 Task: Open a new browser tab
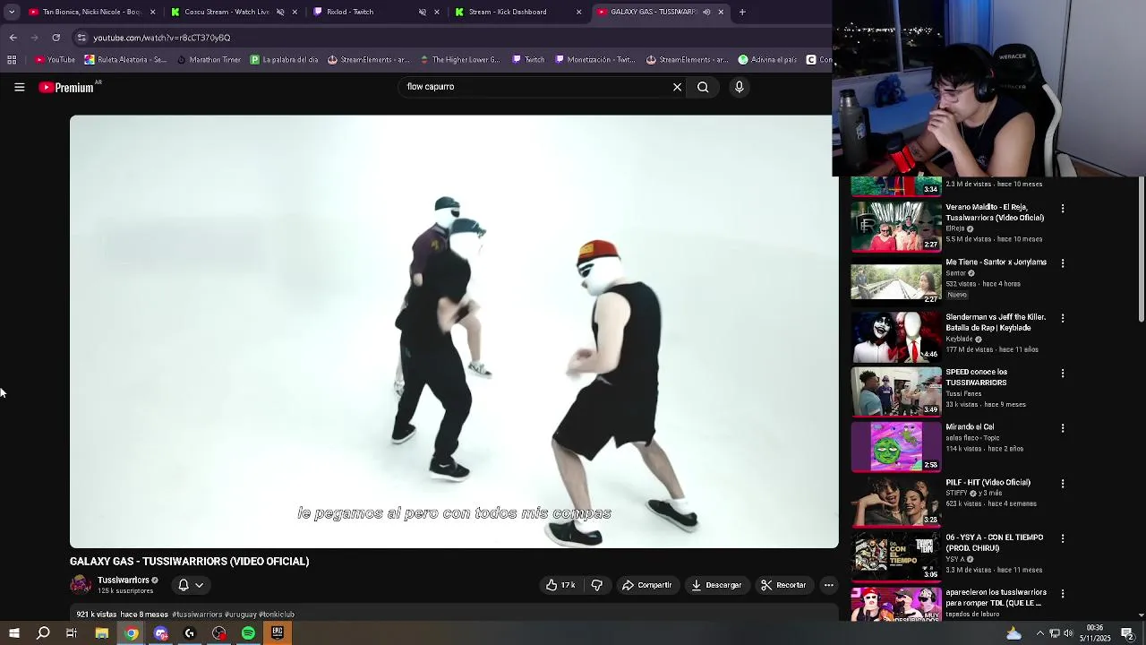742,12
